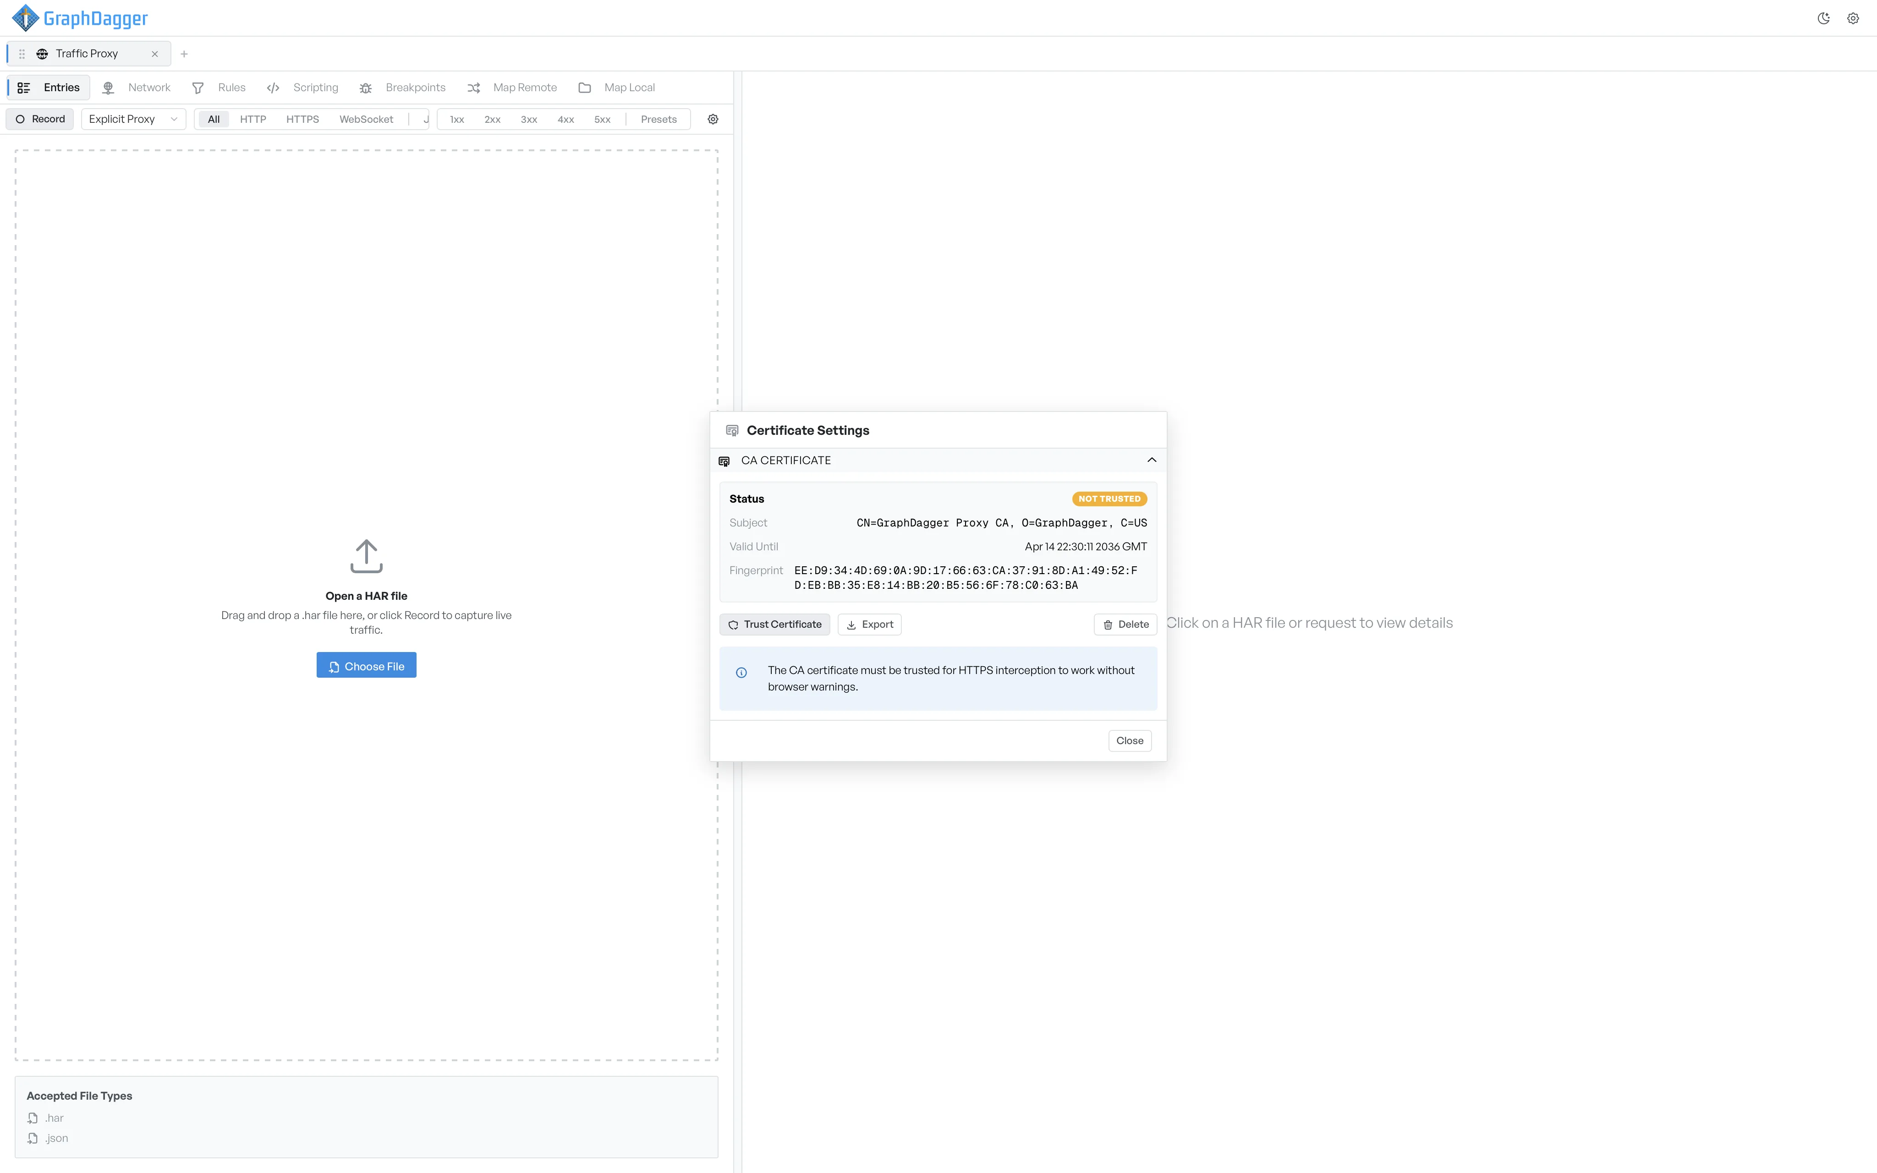Open filter bar settings gear
The image size is (1877, 1173).
pyautogui.click(x=713, y=119)
